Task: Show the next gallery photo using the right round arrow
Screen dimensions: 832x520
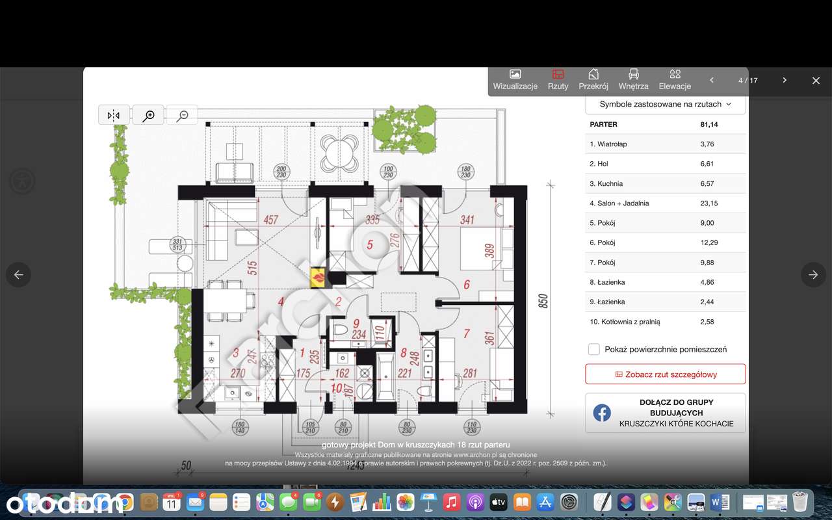Action: click(x=813, y=275)
